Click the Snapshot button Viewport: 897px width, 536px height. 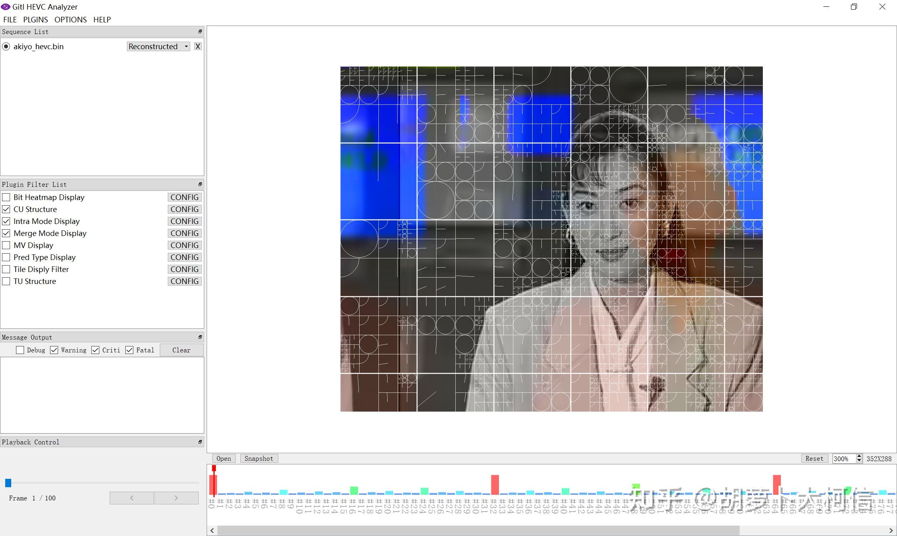coord(259,458)
